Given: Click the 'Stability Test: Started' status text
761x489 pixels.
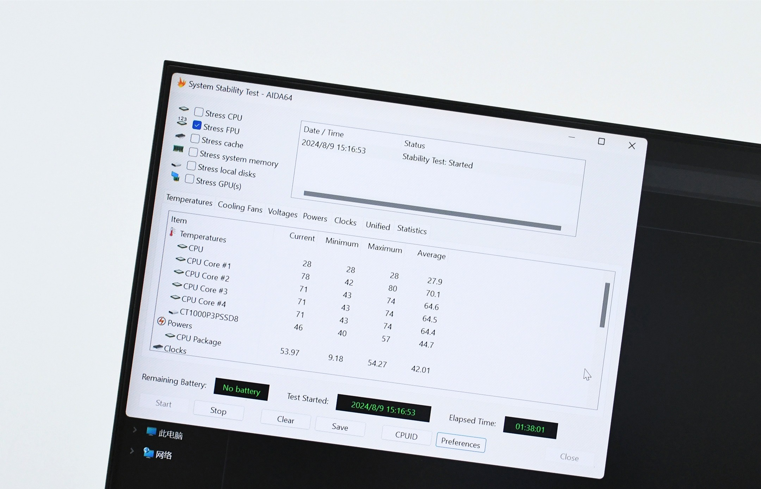Looking at the screenshot, I should (438, 161).
